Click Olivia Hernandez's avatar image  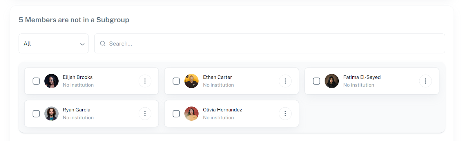pos(191,114)
